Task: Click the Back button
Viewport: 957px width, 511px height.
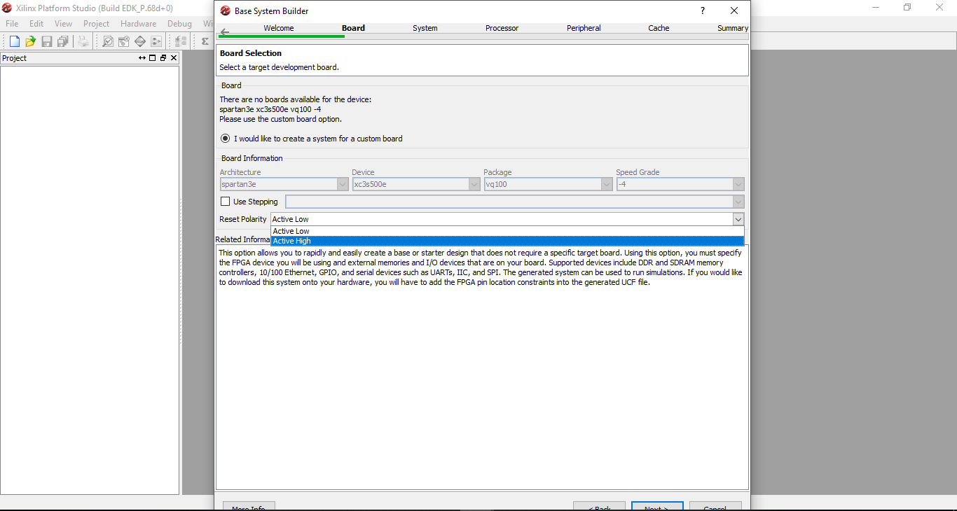Action: click(x=599, y=506)
